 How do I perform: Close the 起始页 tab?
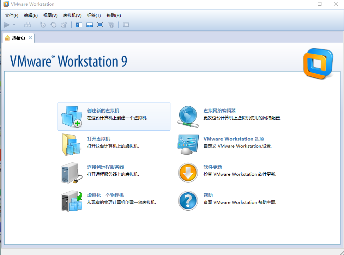pos(30,38)
